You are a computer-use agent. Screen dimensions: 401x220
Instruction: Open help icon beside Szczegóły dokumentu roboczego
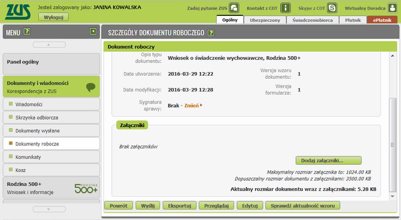[x=211, y=33]
